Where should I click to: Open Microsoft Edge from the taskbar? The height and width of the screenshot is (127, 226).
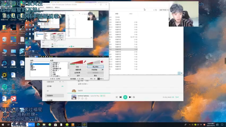pos(38,124)
